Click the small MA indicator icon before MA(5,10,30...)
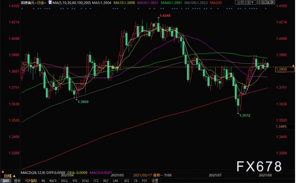296x183 pixels. tap(50, 2)
